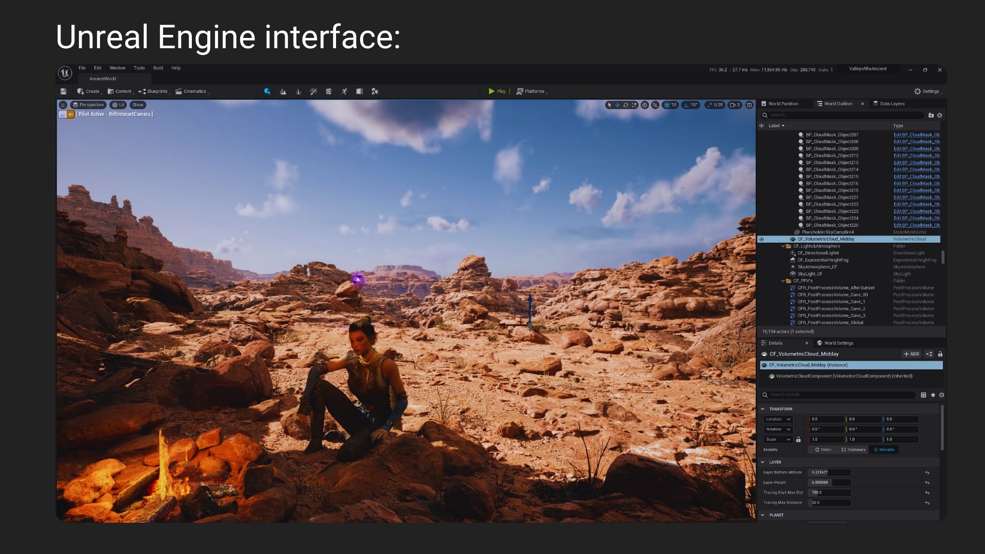Switch to Foliage mode icon
The height and width of the screenshot is (554, 985).
pyautogui.click(x=298, y=91)
